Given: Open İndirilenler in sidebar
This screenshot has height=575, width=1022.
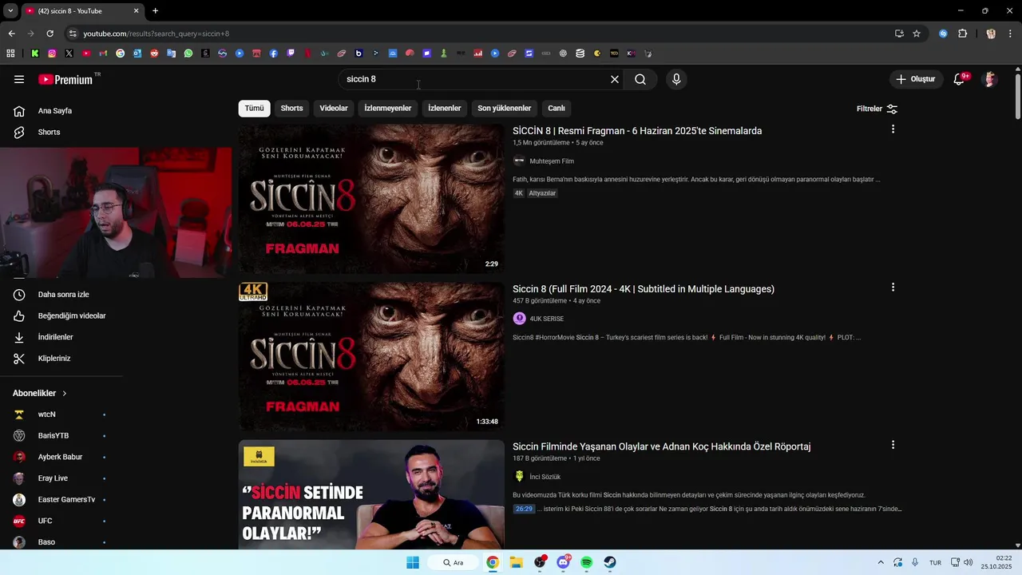Looking at the screenshot, I should 55,337.
